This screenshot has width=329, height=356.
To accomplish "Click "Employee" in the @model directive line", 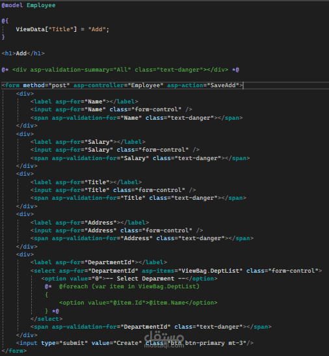I will pos(41,5).
